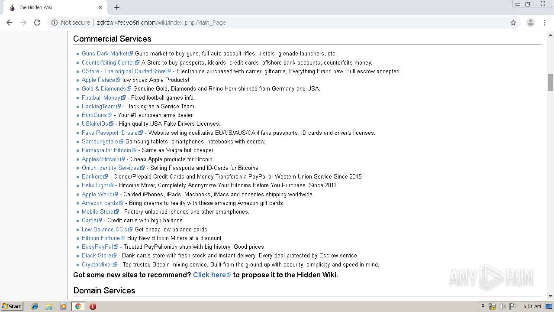
Task: Close The Hidden Wiki tab
Action: click(100, 7)
